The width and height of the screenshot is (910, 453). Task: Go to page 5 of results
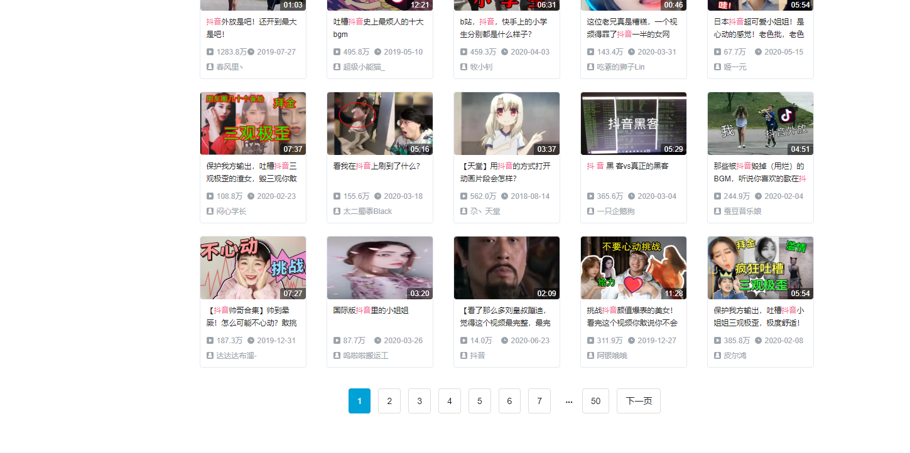[x=479, y=401]
